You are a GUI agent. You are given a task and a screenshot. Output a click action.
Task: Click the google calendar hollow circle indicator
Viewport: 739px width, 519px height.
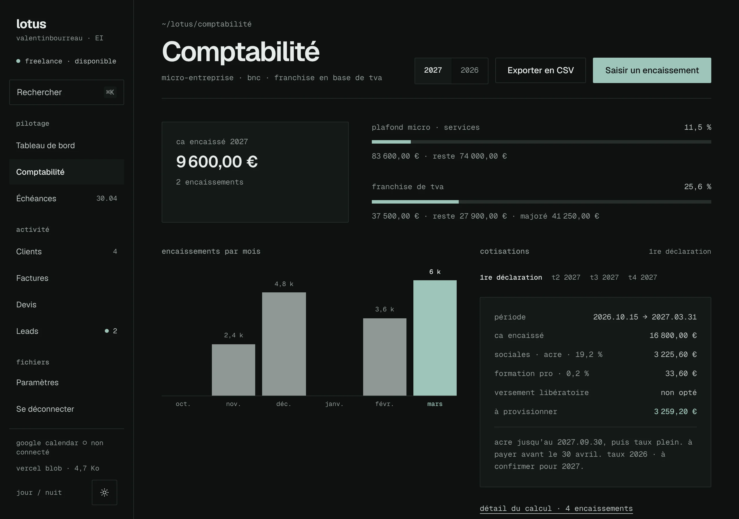(85, 443)
